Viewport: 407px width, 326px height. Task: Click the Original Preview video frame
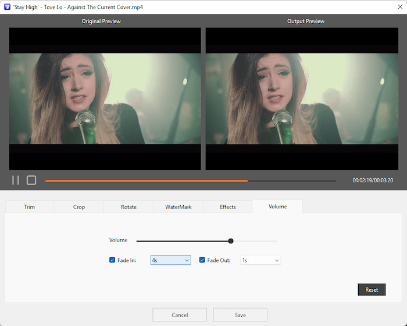point(105,99)
